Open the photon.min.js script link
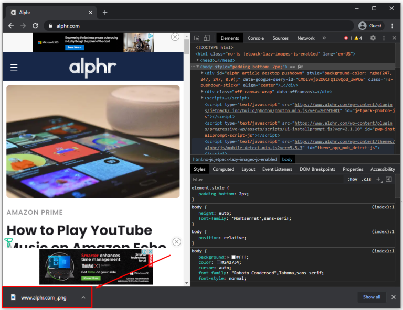Screen dimensions: 403x310 [299, 108]
